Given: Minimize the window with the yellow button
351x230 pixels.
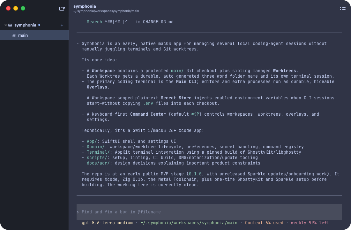Looking at the screenshot, I should [16, 8].
